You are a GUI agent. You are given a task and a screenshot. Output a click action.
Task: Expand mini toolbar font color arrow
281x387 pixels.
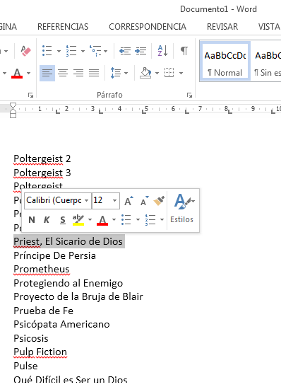tap(114, 219)
